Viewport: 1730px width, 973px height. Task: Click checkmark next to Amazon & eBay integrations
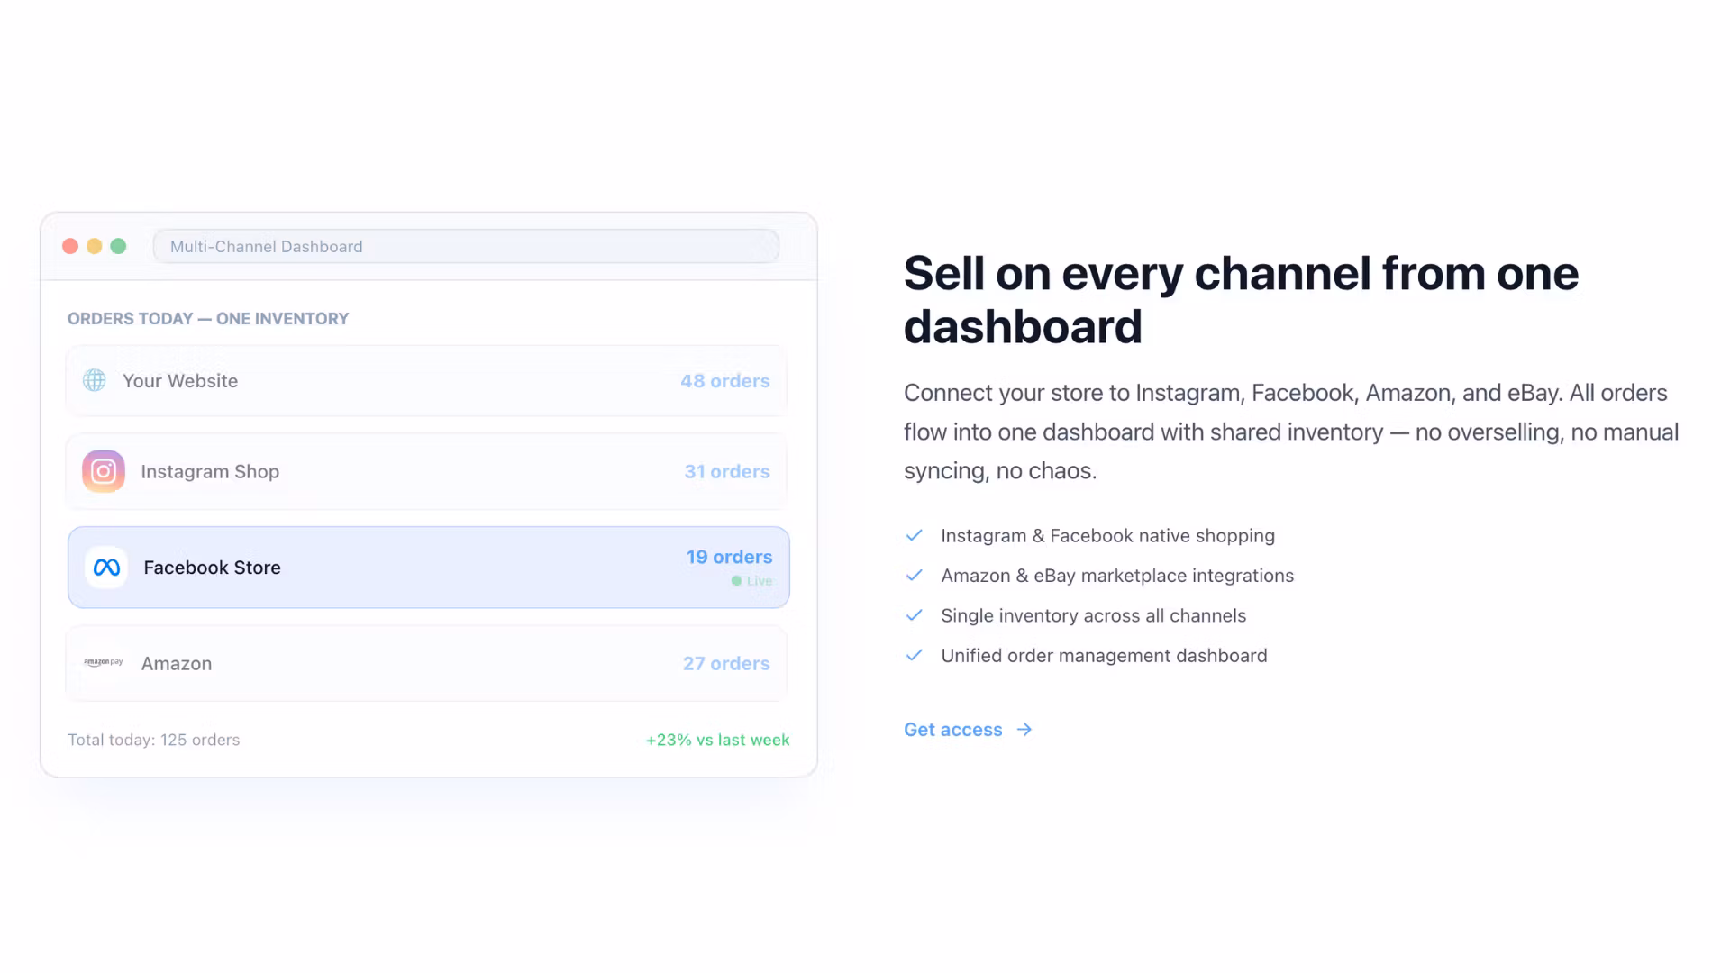coord(914,575)
